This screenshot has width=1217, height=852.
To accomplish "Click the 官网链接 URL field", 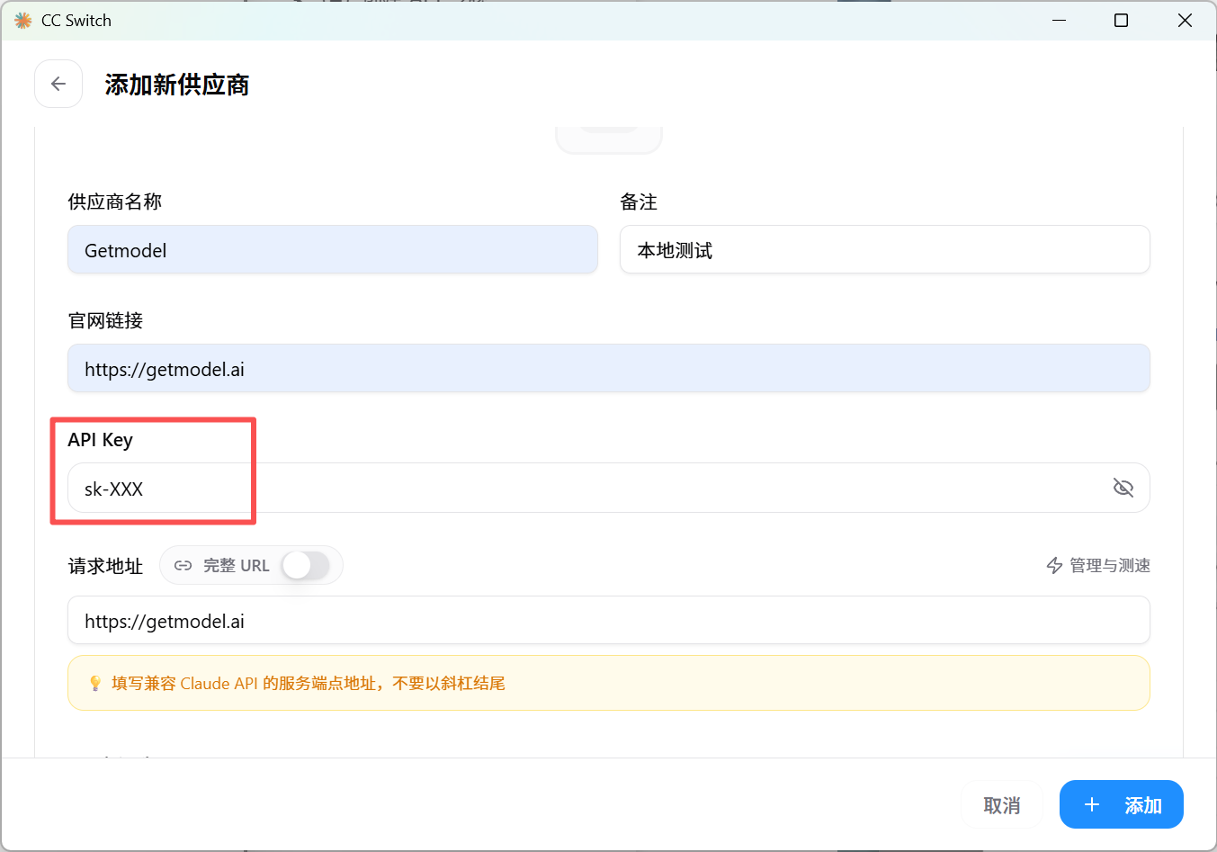I will tap(609, 368).
